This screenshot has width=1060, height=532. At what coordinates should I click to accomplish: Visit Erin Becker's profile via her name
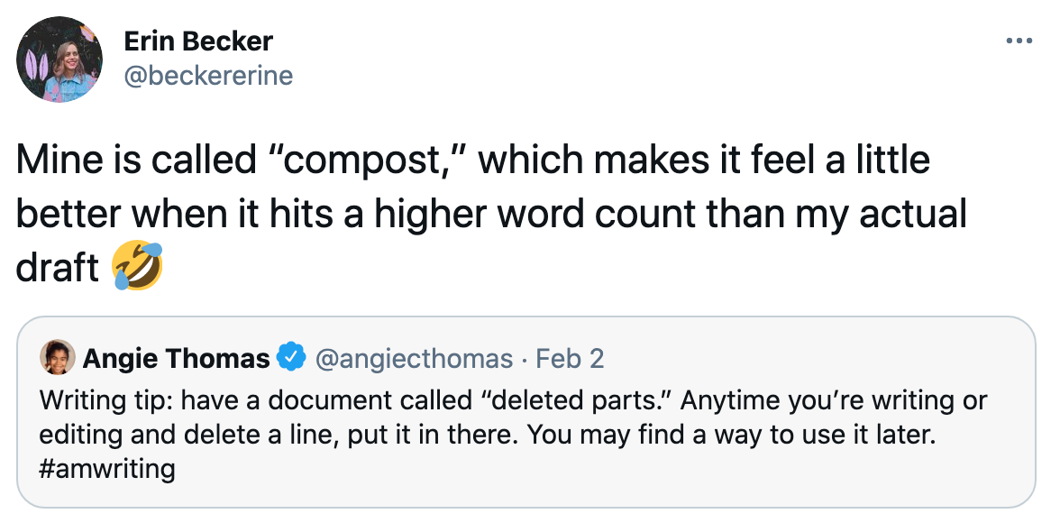point(197,41)
